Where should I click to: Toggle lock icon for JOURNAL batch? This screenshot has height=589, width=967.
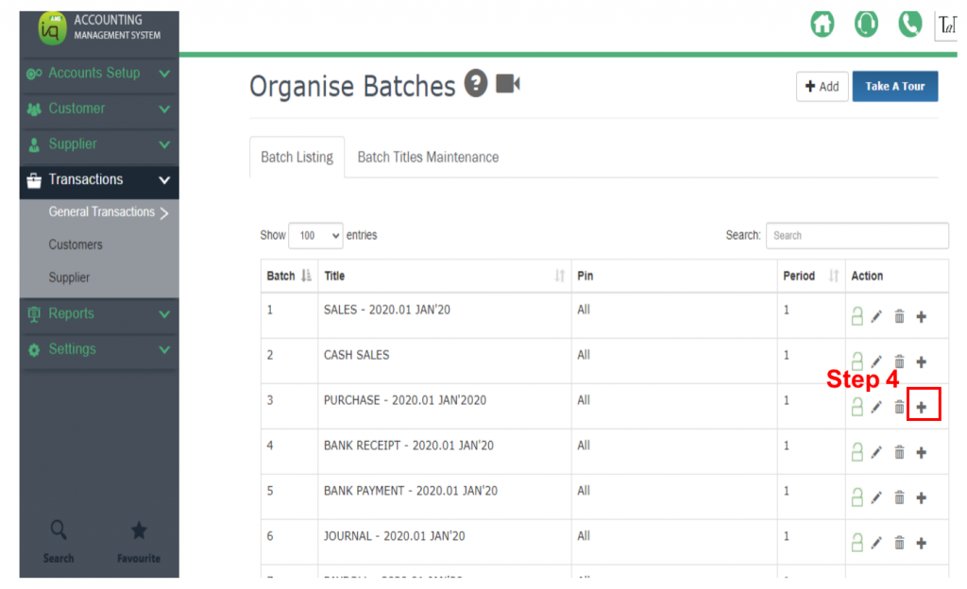click(857, 543)
